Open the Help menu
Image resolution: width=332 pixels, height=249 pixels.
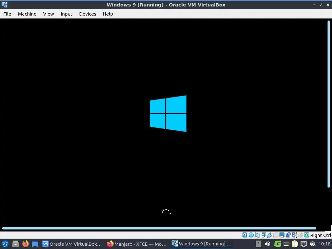click(x=108, y=14)
